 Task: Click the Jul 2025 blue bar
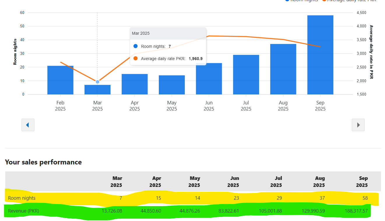point(246,75)
